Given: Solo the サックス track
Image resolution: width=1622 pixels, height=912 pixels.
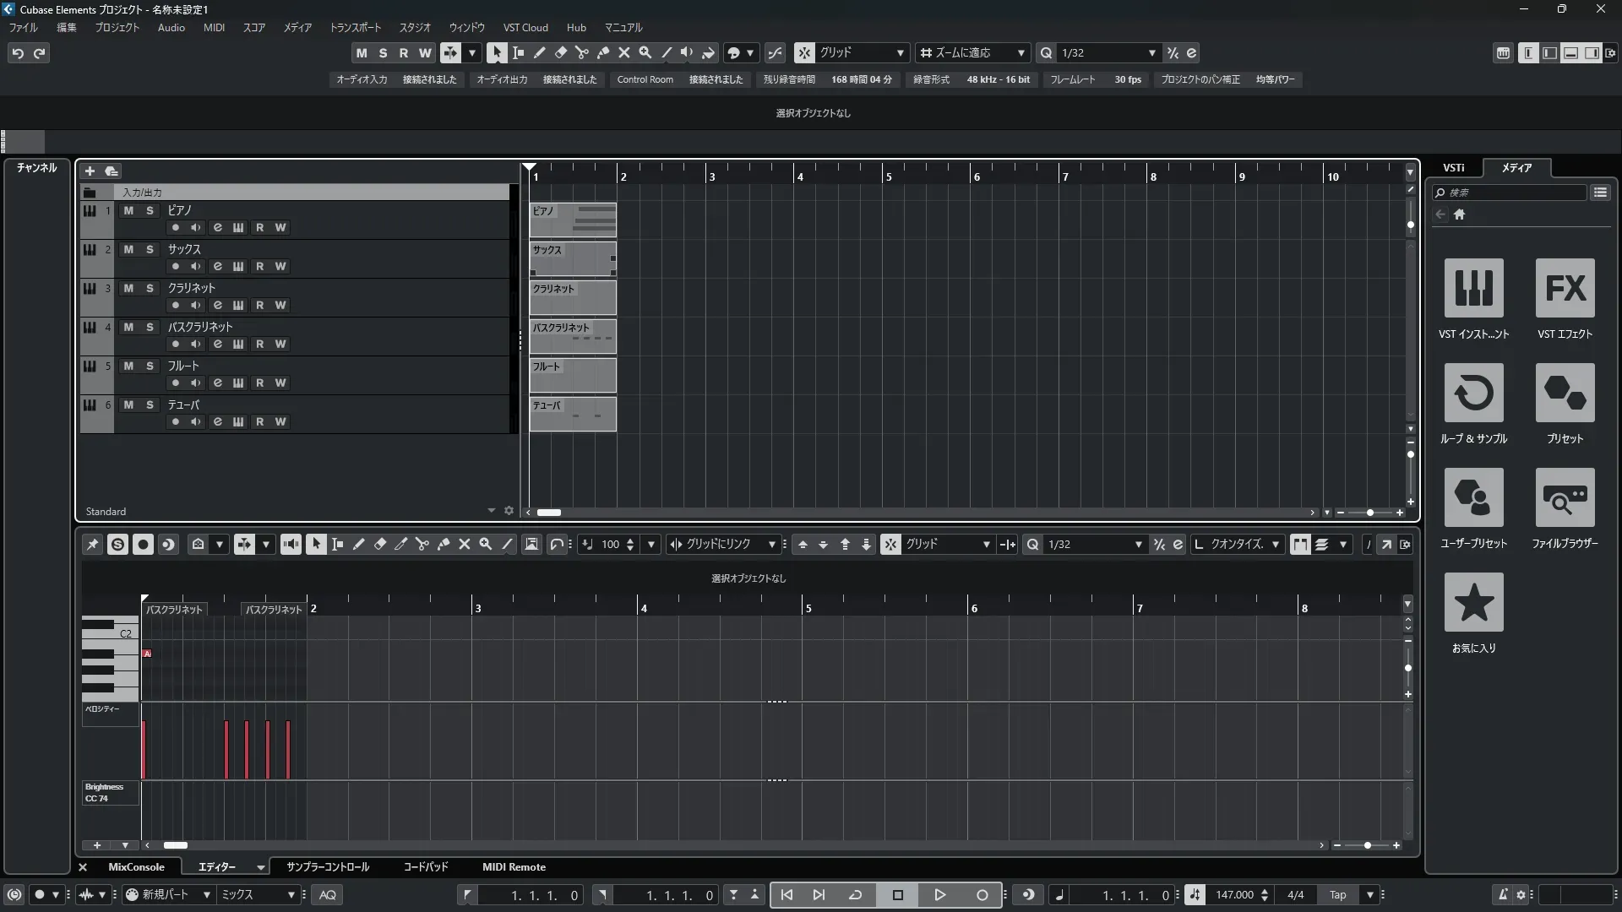Looking at the screenshot, I should 150,249.
